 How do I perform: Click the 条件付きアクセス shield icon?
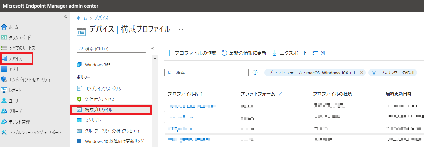tap(79, 99)
